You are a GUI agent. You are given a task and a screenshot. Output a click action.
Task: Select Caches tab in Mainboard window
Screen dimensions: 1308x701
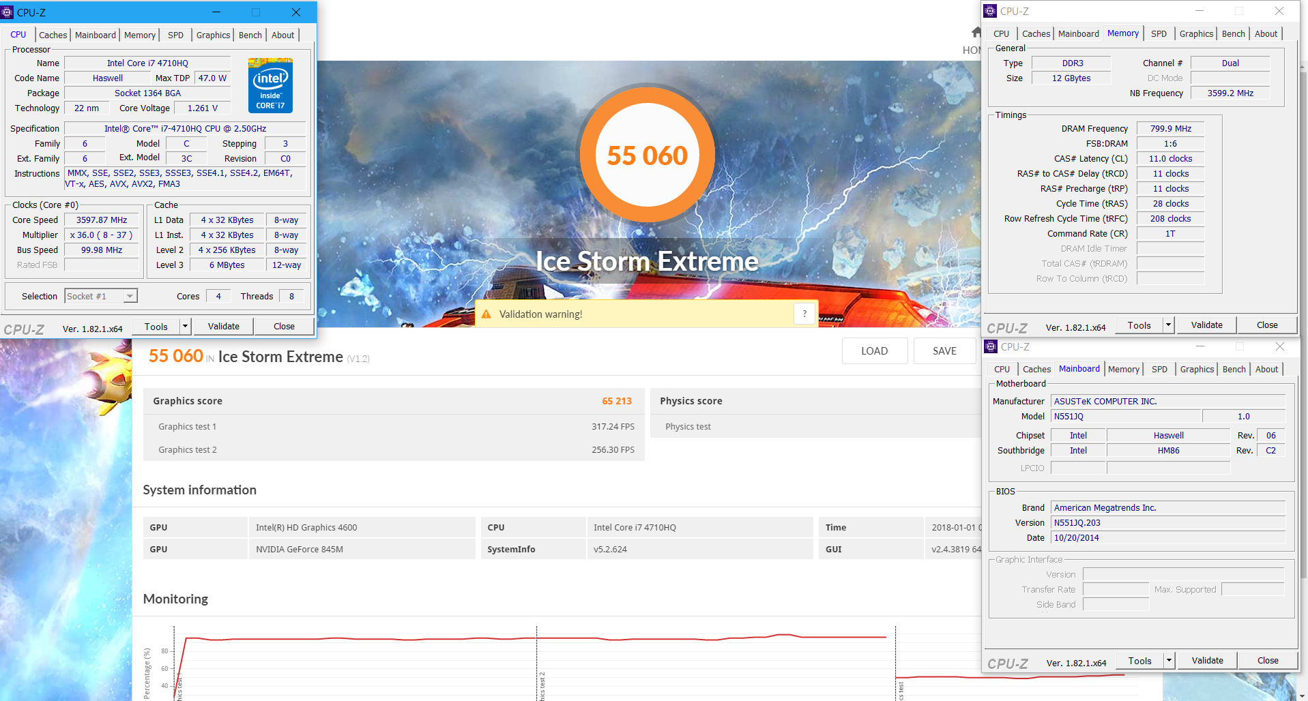click(x=1037, y=369)
